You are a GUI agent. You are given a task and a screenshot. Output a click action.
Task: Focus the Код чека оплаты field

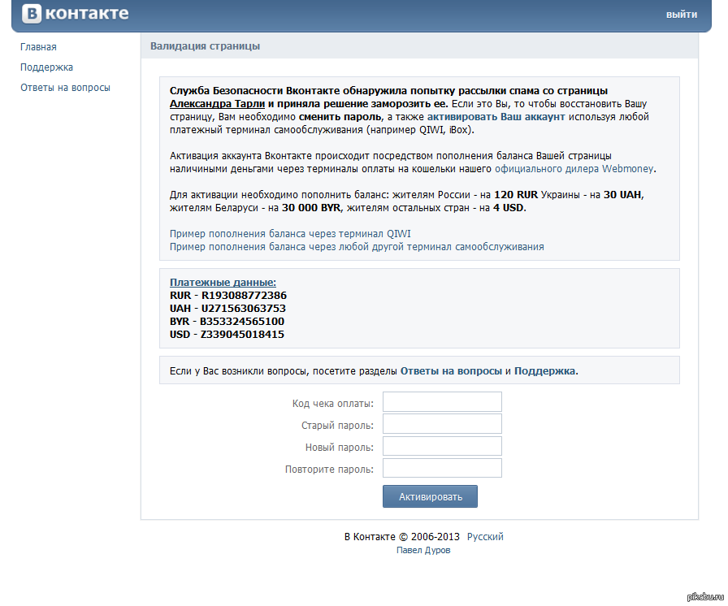click(442, 402)
